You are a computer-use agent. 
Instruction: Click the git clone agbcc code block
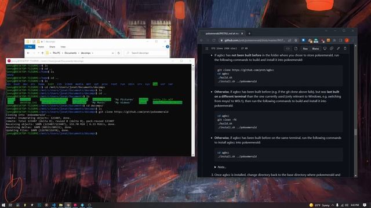tap(278, 76)
